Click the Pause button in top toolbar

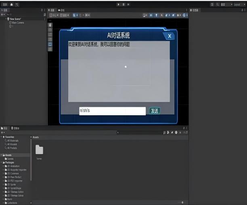[123, 4]
